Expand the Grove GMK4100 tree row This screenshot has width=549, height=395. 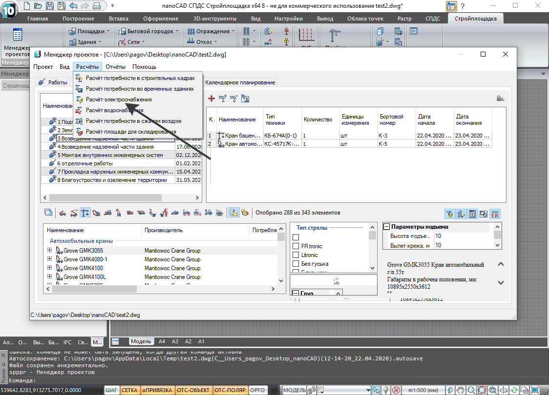[x=50, y=268]
